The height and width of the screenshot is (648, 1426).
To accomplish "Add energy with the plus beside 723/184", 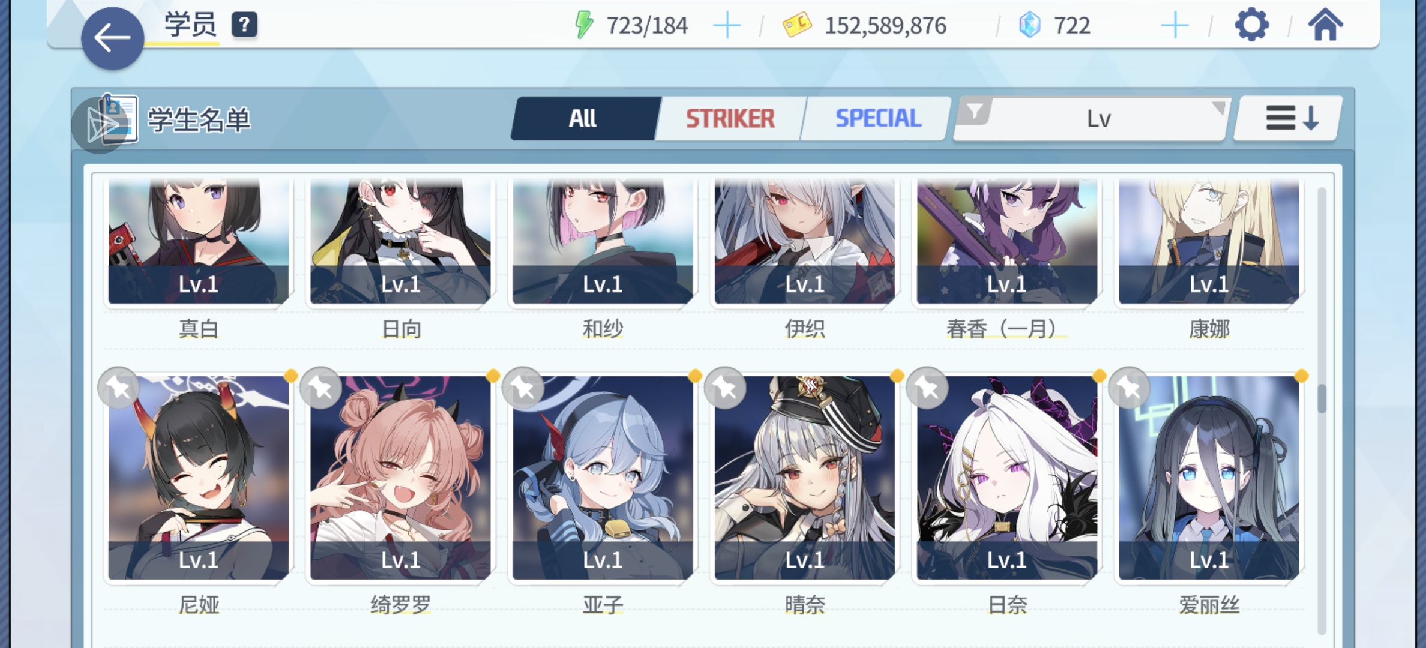I will (x=727, y=26).
